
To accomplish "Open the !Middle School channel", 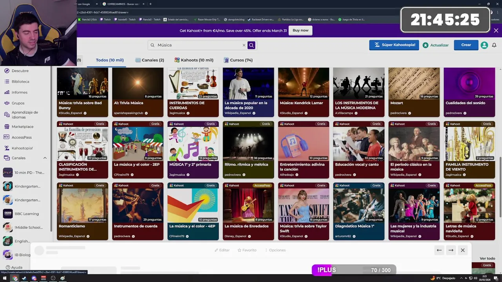I will pyautogui.click(x=23, y=228).
